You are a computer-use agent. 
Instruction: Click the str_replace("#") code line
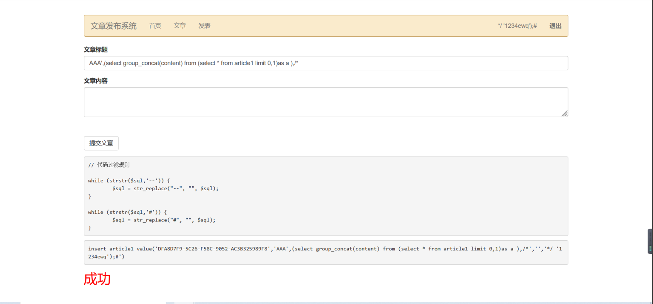click(164, 220)
